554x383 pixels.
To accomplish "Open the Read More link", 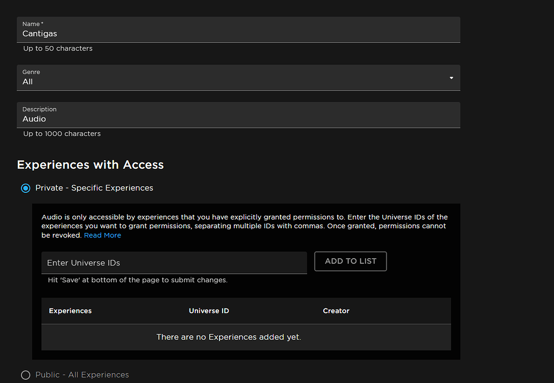I will [x=102, y=235].
